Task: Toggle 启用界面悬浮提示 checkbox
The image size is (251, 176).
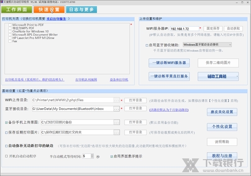Action: click(x=112, y=157)
